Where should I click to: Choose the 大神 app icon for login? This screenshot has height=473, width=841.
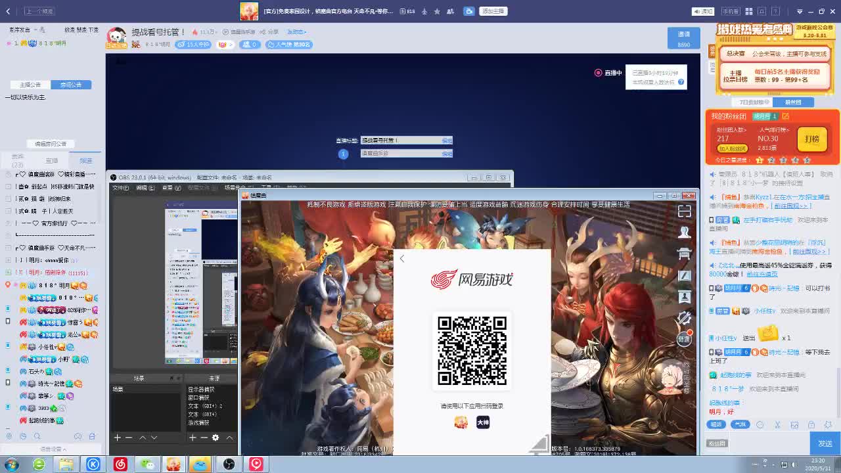pos(483,422)
